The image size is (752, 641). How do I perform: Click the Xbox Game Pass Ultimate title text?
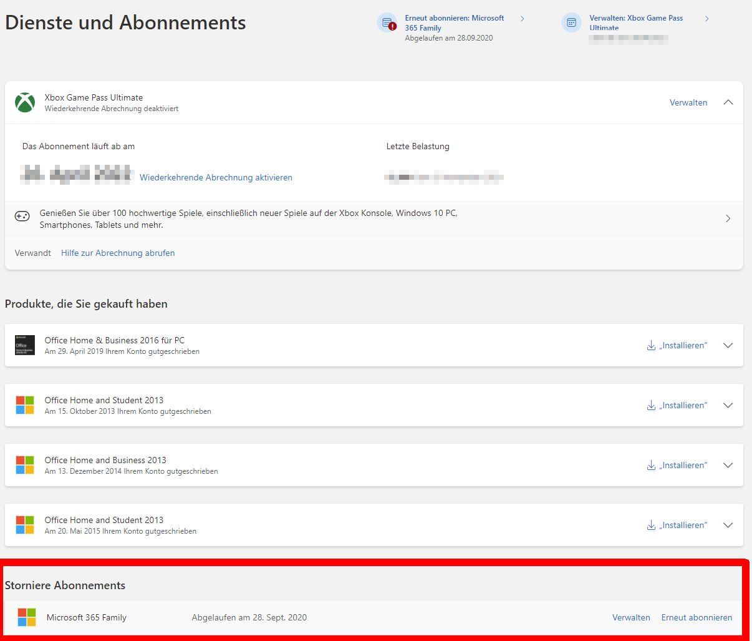[x=94, y=97]
